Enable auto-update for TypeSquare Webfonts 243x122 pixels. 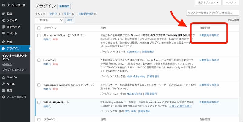pos(209,85)
